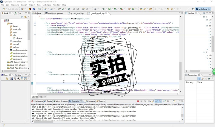Click the Last Edit Location arrow icon
The height and width of the screenshot is (127, 215).
(168, 9)
